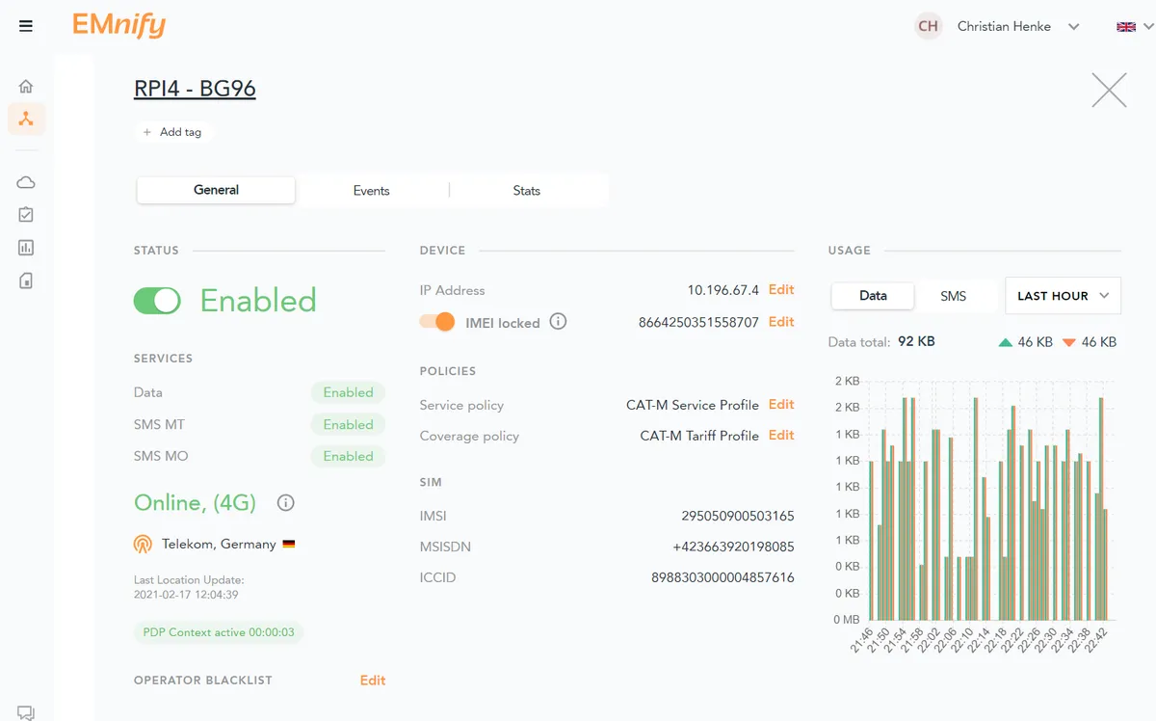Open the hamburger navigation menu

26,26
